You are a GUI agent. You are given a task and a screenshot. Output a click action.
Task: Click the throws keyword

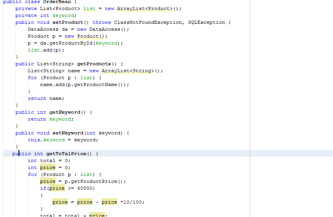click(101, 22)
